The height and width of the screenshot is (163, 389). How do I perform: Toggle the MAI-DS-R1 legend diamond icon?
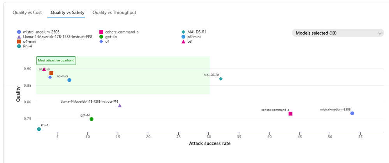tap(183, 32)
